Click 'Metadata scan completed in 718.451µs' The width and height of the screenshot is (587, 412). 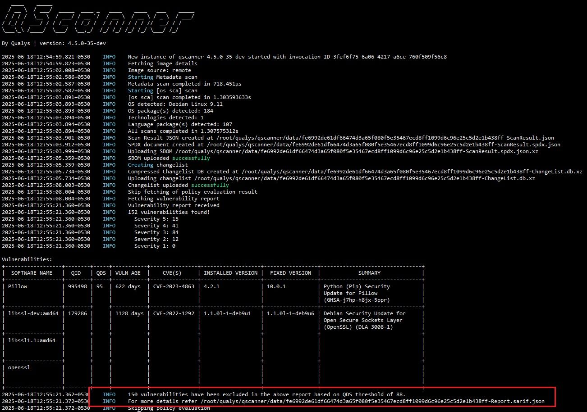pyautogui.click(x=184, y=84)
